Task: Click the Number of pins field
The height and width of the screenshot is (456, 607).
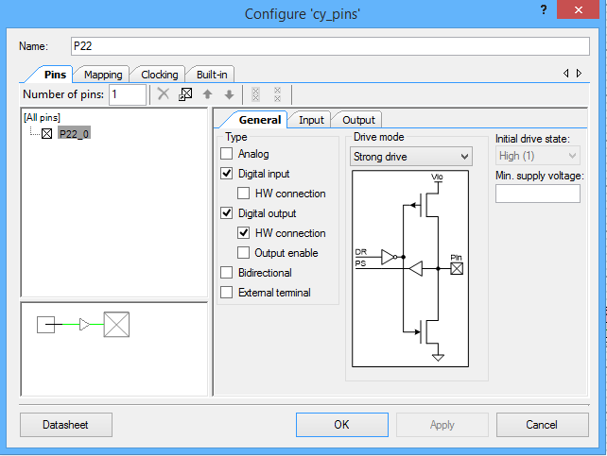Action: click(x=128, y=94)
